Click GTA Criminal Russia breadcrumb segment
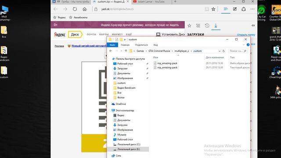 159,51
